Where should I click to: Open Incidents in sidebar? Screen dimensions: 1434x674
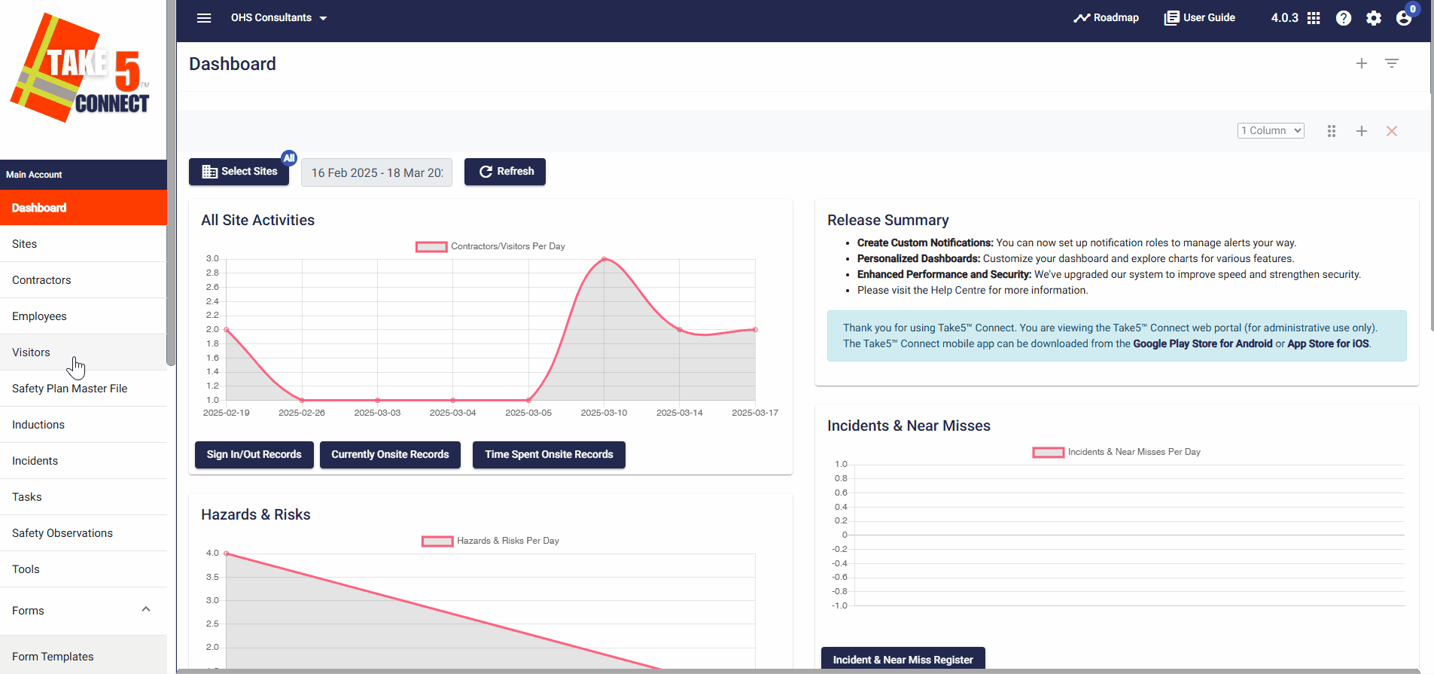84,461
